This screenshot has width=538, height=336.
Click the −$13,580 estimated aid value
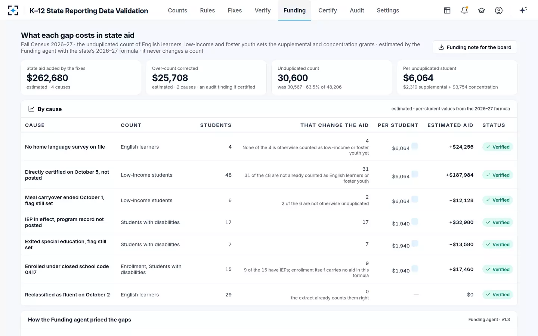pos(461,244)
